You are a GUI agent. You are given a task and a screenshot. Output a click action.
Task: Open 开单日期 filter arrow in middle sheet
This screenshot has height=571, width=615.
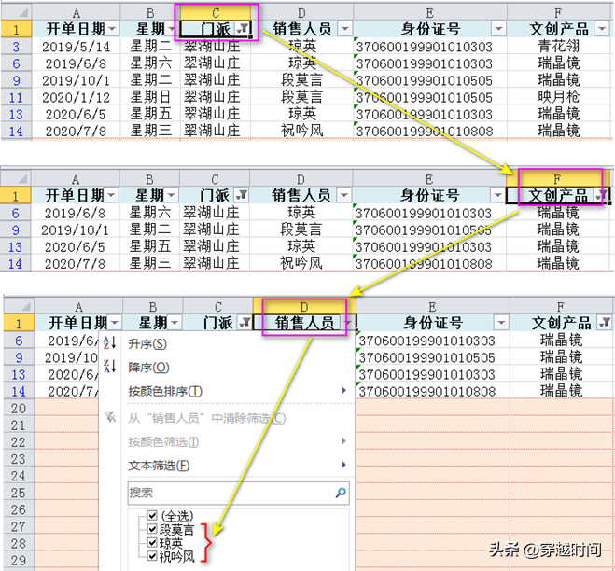click(111, 195)
